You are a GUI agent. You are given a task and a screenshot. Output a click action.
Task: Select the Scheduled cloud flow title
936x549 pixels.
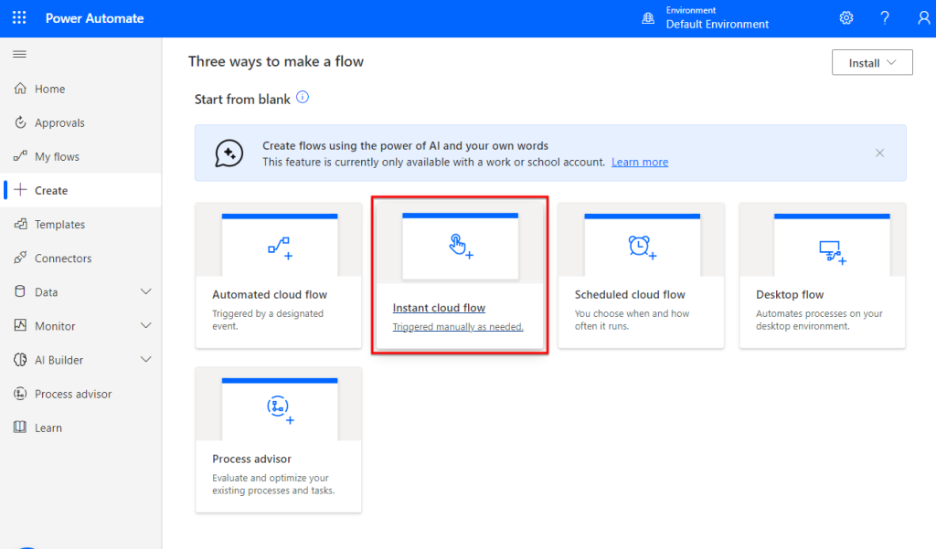(630, 294)
